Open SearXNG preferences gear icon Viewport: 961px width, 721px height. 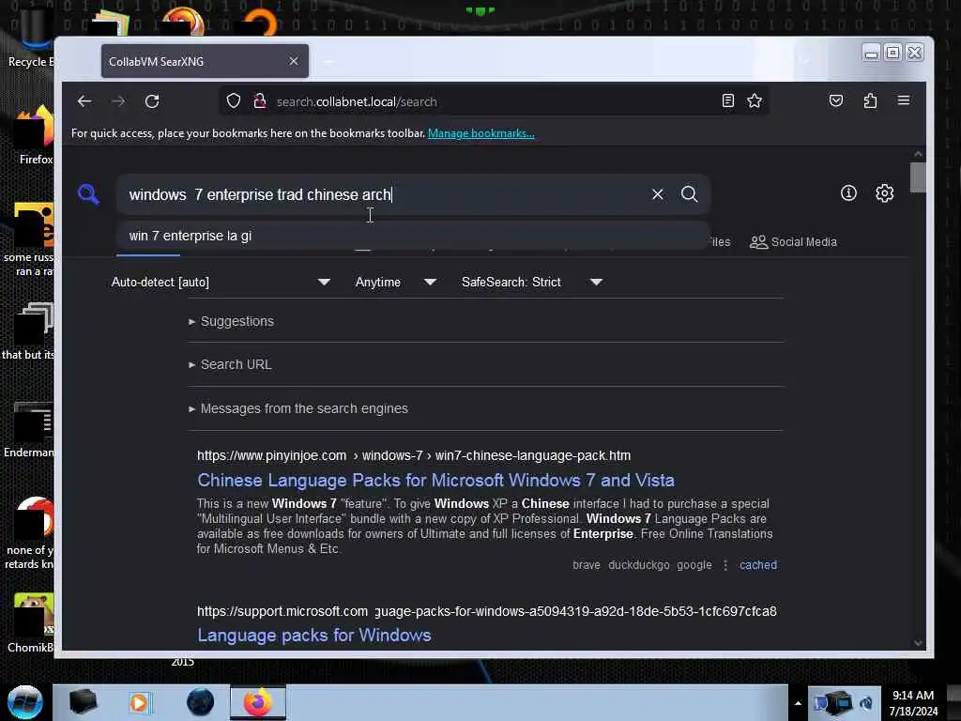884,193
